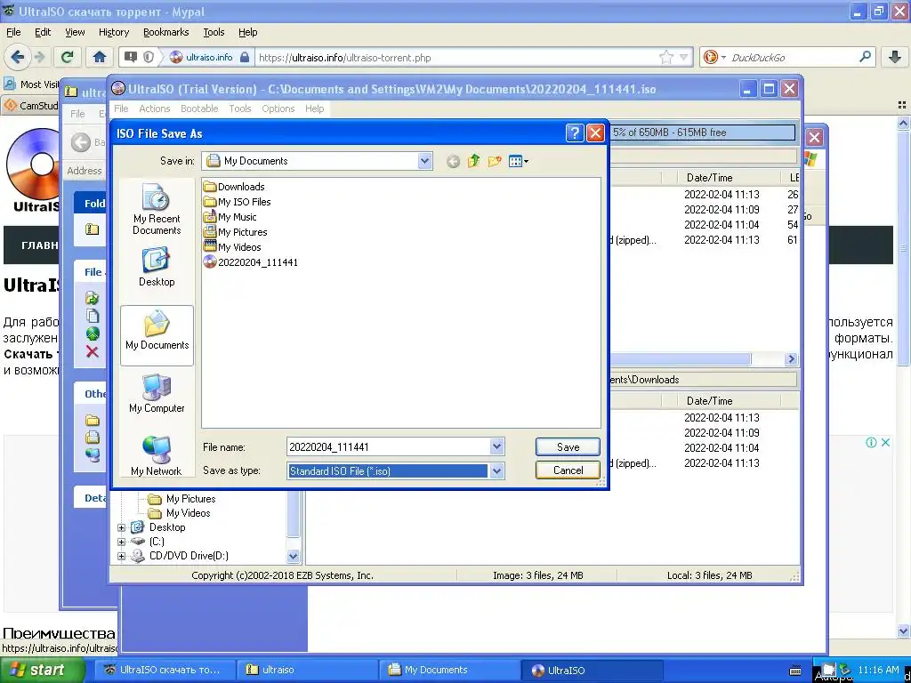Select the Downloads folder in file list
The width and height of the screenshot is (911, 683).
click(x=234, y=187)
